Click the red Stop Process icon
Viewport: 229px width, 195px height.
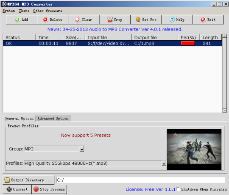(x=36, y=189)
